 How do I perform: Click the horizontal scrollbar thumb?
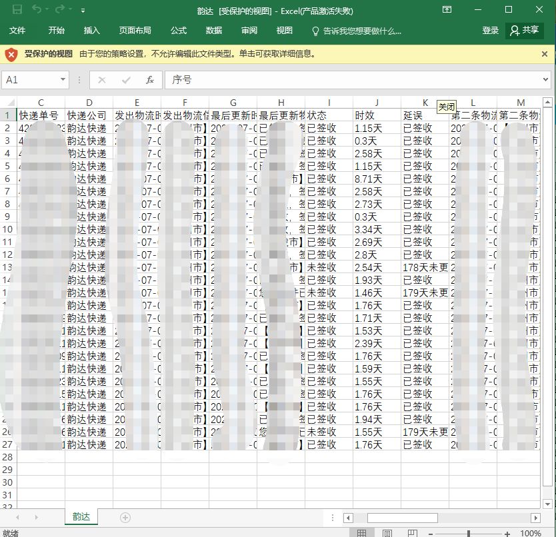[x=403, y=518]
